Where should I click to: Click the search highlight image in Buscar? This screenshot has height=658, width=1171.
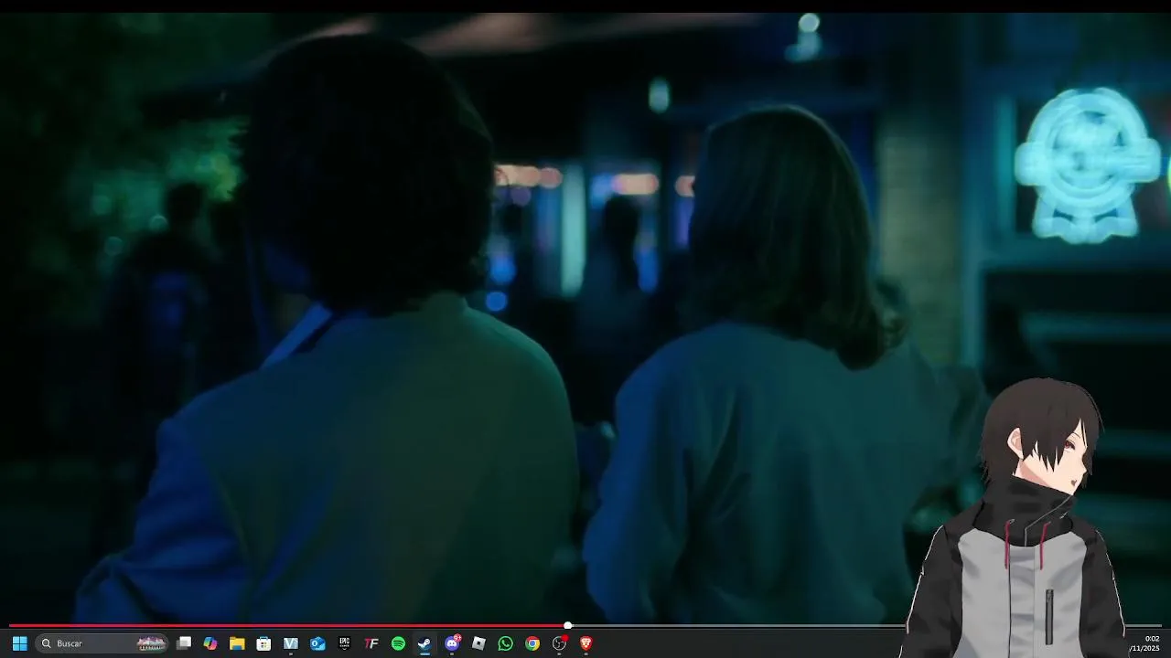coord(151,643)
